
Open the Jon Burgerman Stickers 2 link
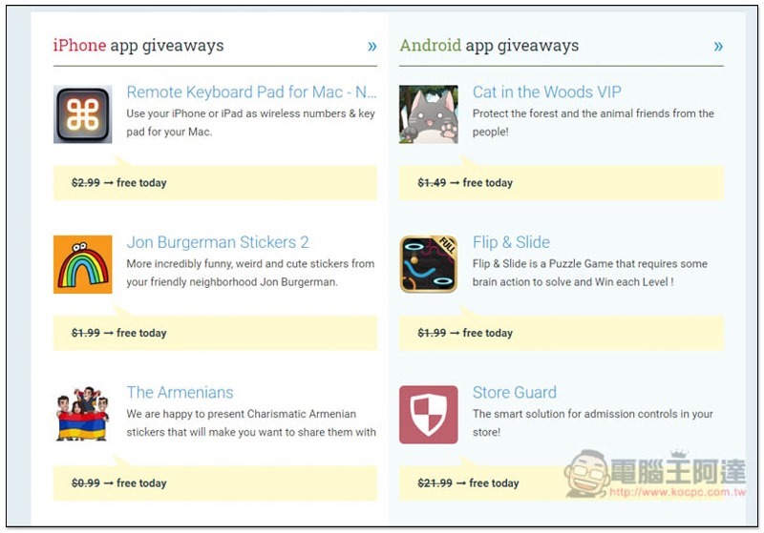point(218,242)
